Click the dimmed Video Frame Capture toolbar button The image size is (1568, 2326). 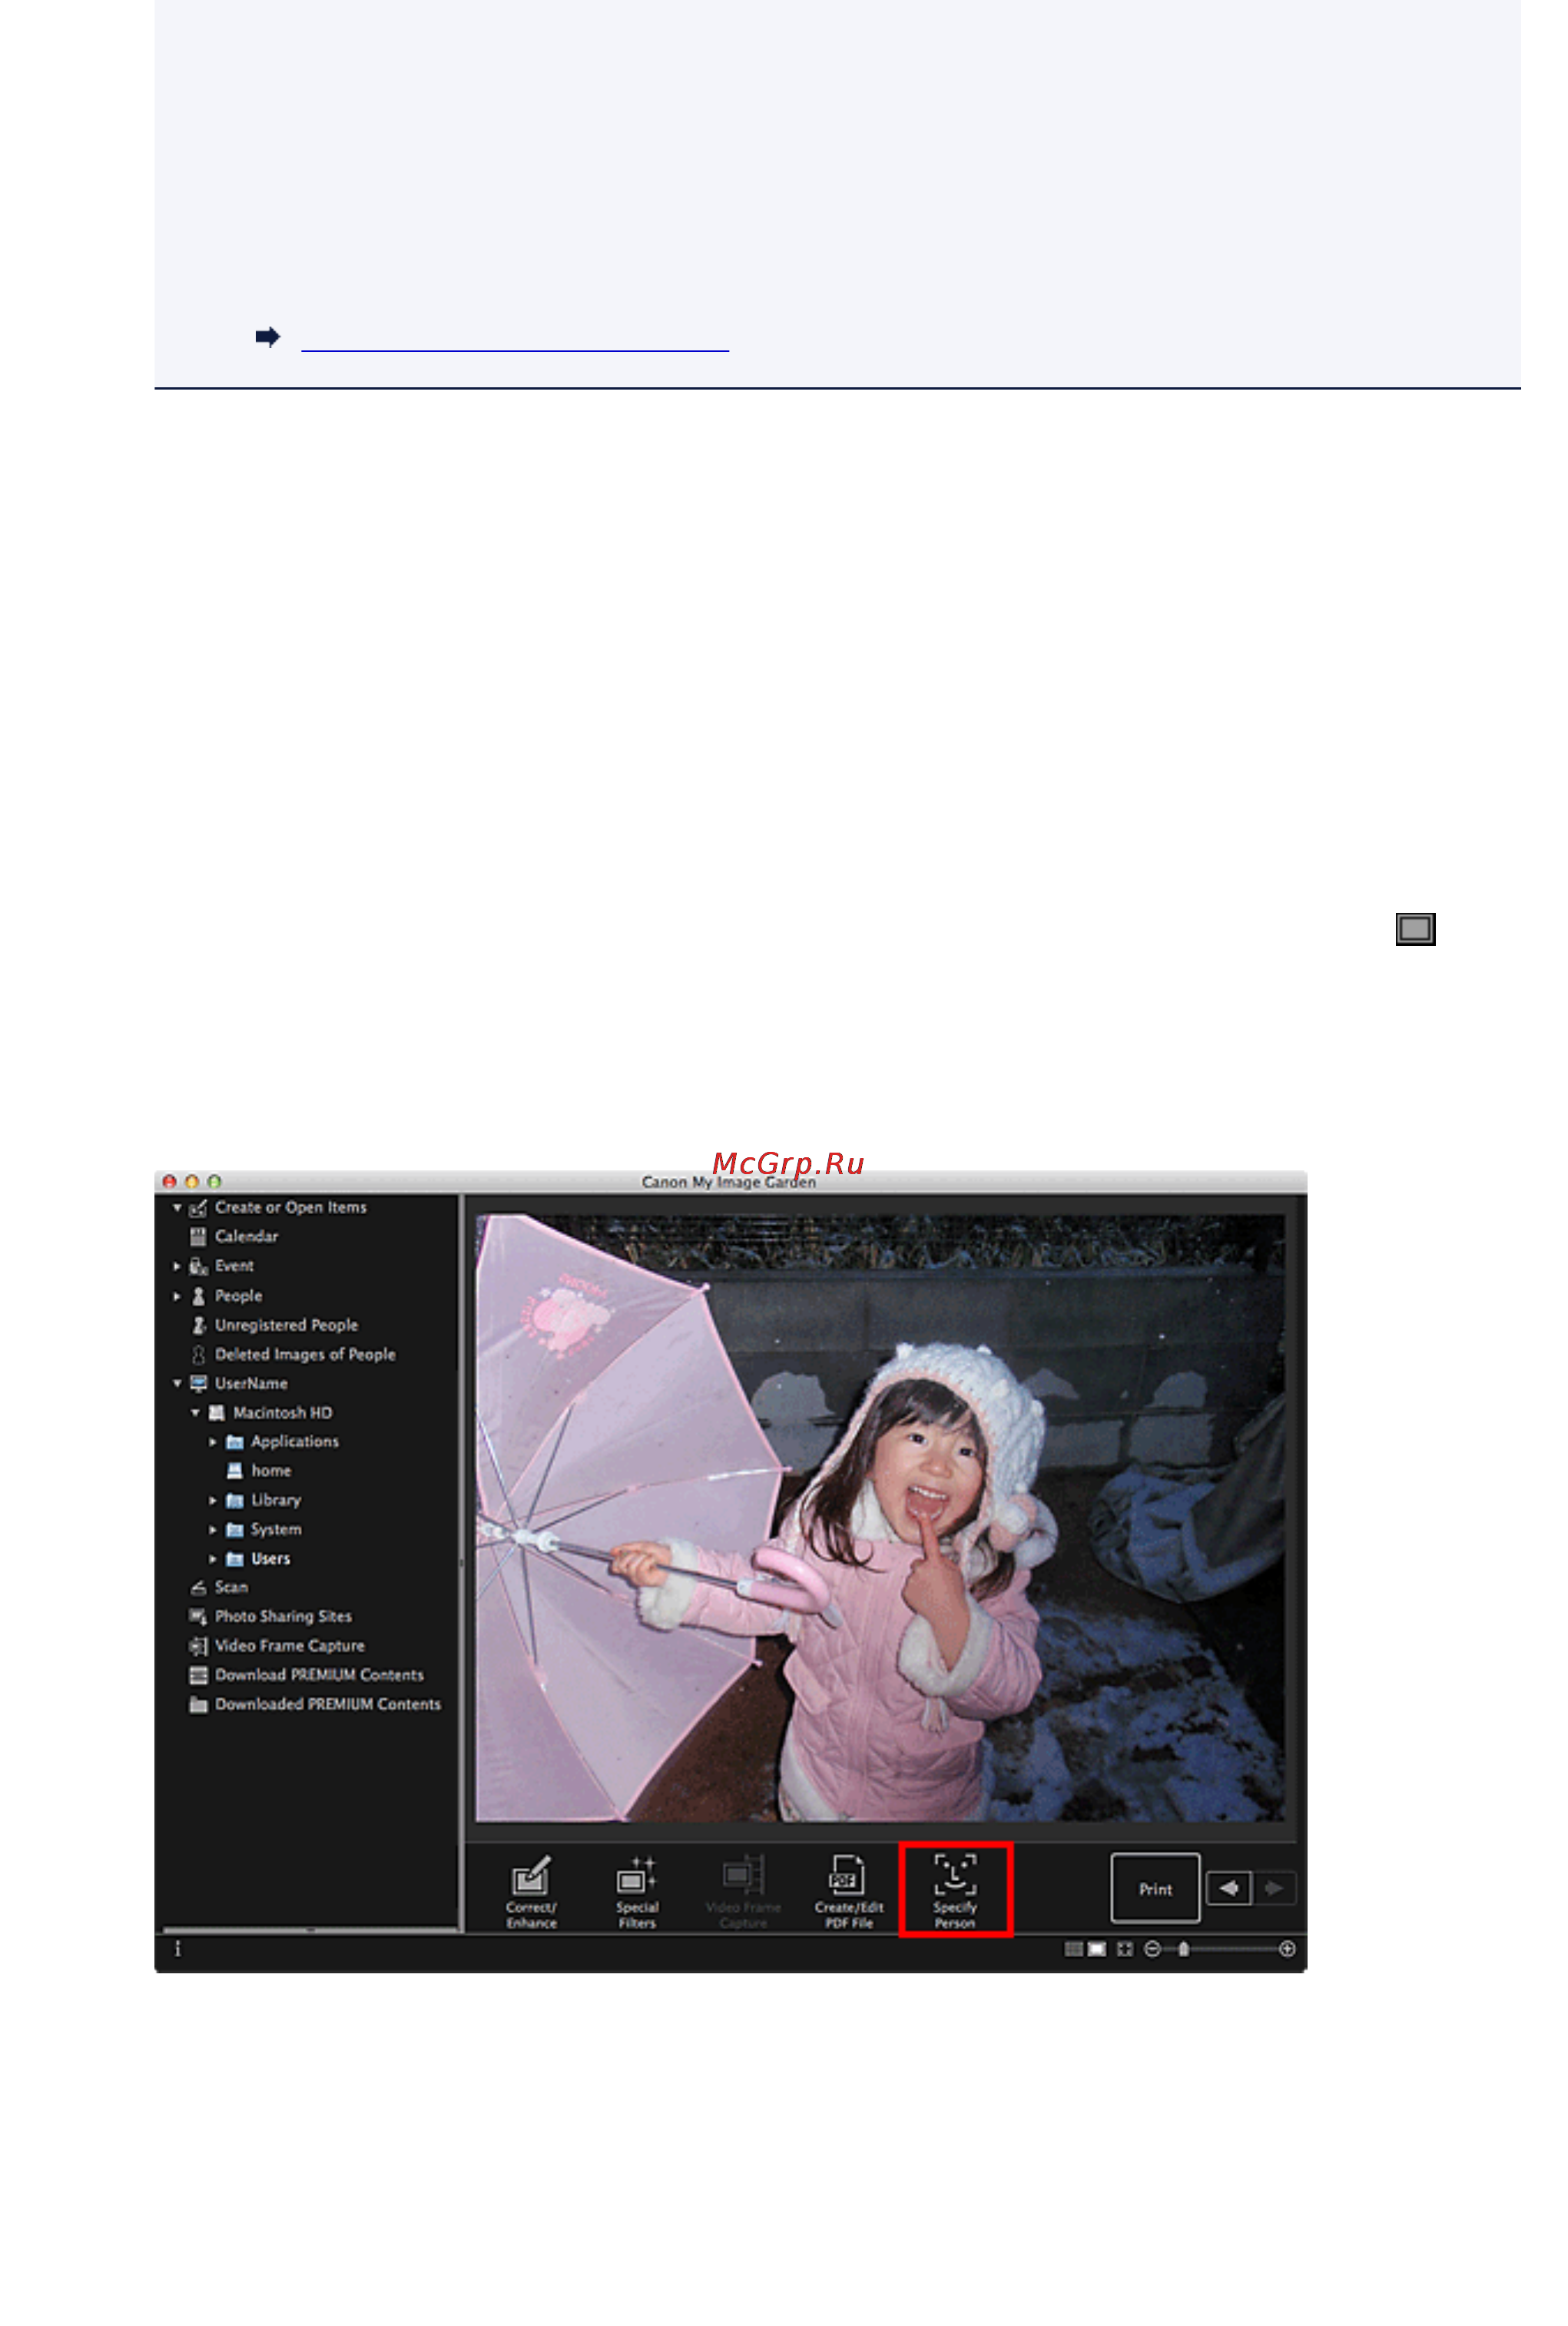point(743,1890)
